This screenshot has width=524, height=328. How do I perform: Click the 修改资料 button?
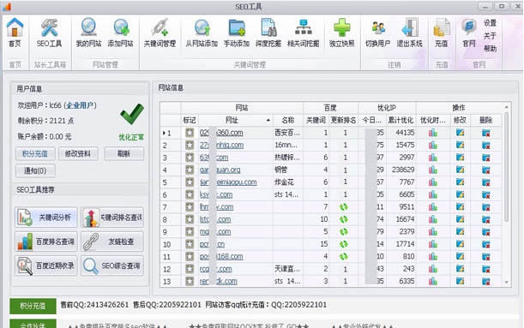point(78,154)
